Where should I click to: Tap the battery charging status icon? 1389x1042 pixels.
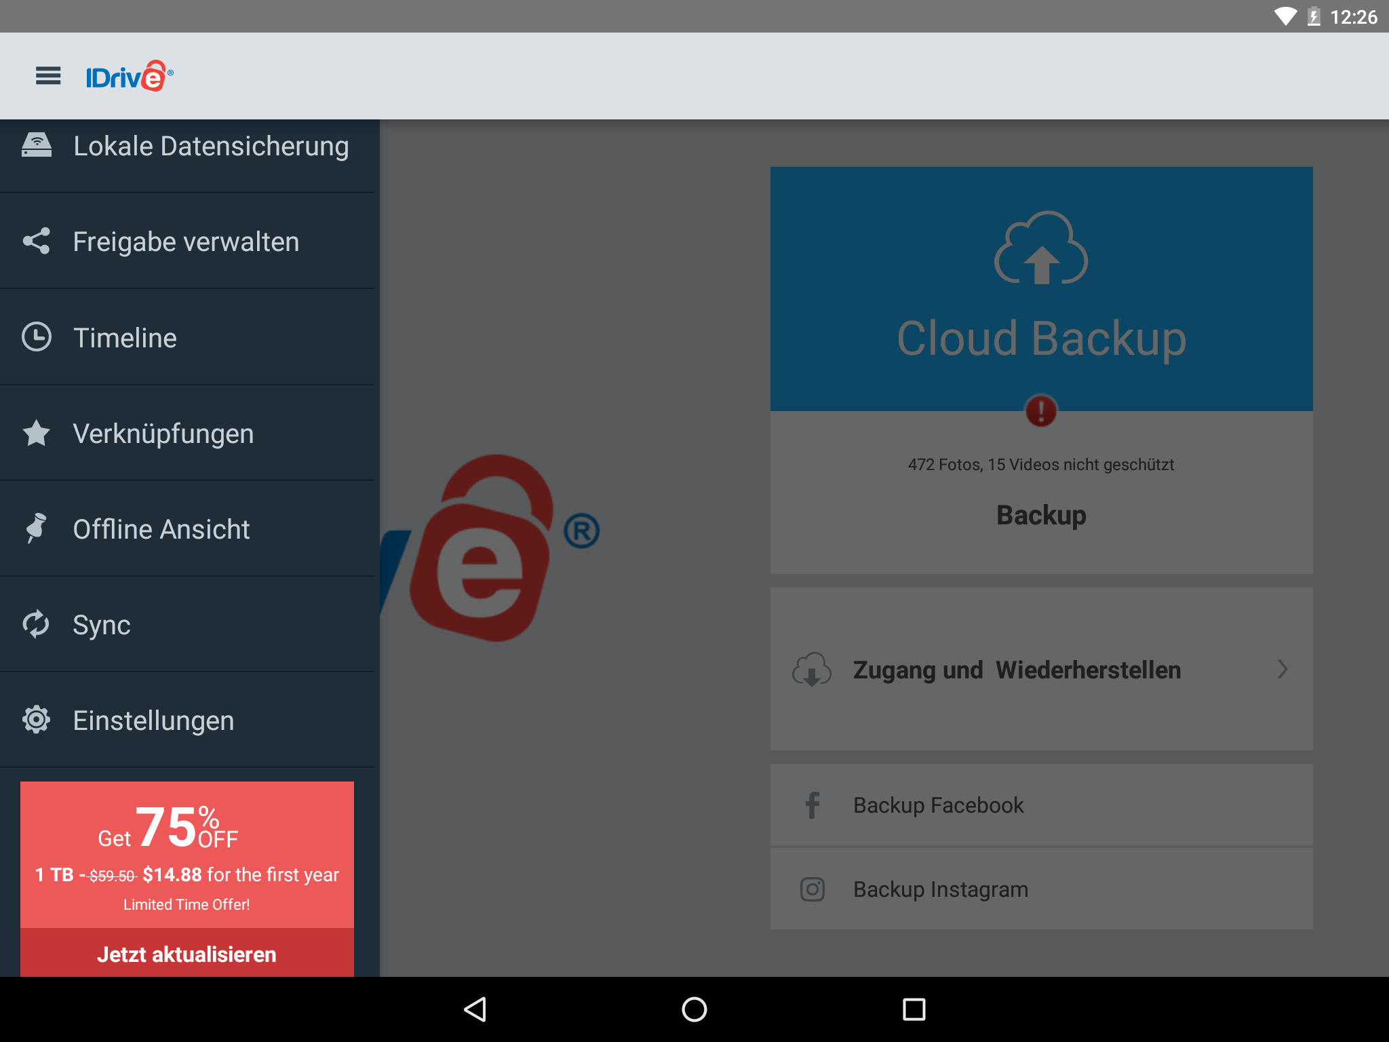tap(1314, 16)
